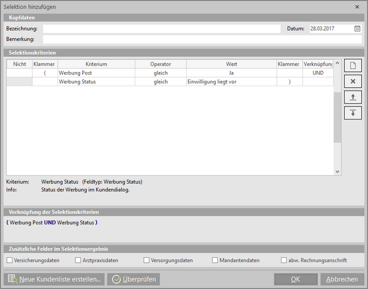Confirm with the OK button
This screenshot has width=368, height=289.
point(296,279)
